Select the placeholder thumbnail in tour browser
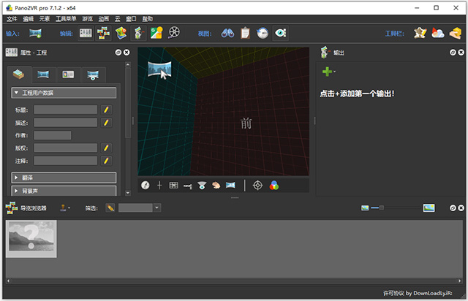This screenshot has width=468, height=301. click(x=31, y=239)
